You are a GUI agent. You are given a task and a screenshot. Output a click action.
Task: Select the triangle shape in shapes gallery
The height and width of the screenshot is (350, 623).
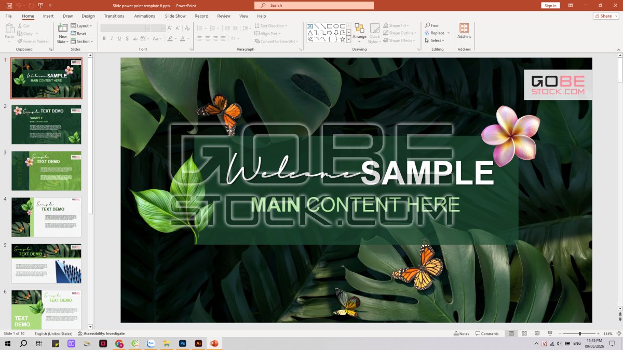tap(310, 33)
